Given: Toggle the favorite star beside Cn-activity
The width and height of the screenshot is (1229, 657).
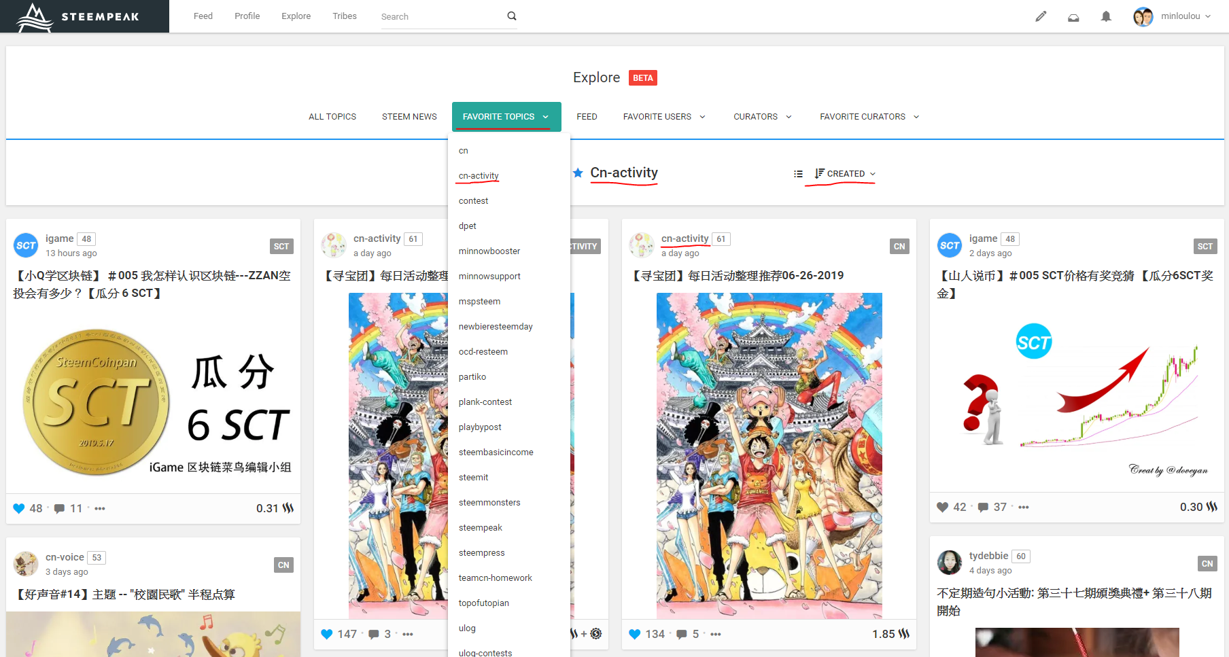Looking at the screenshot, I should coord(578,173).
